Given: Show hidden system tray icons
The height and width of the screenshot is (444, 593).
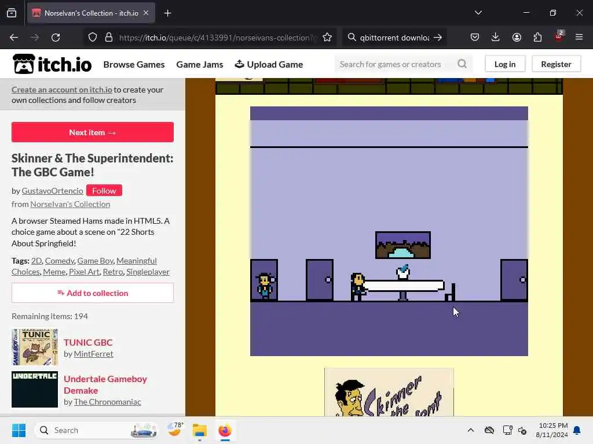Looking at the screenshot, I should coord(470,430).
